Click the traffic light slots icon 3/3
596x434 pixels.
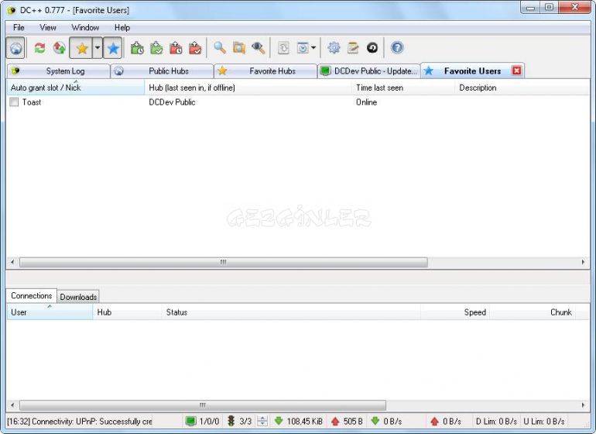coord(231,421)
